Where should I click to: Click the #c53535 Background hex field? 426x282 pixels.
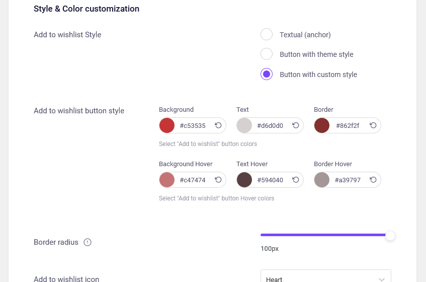(x=193, y=125)
